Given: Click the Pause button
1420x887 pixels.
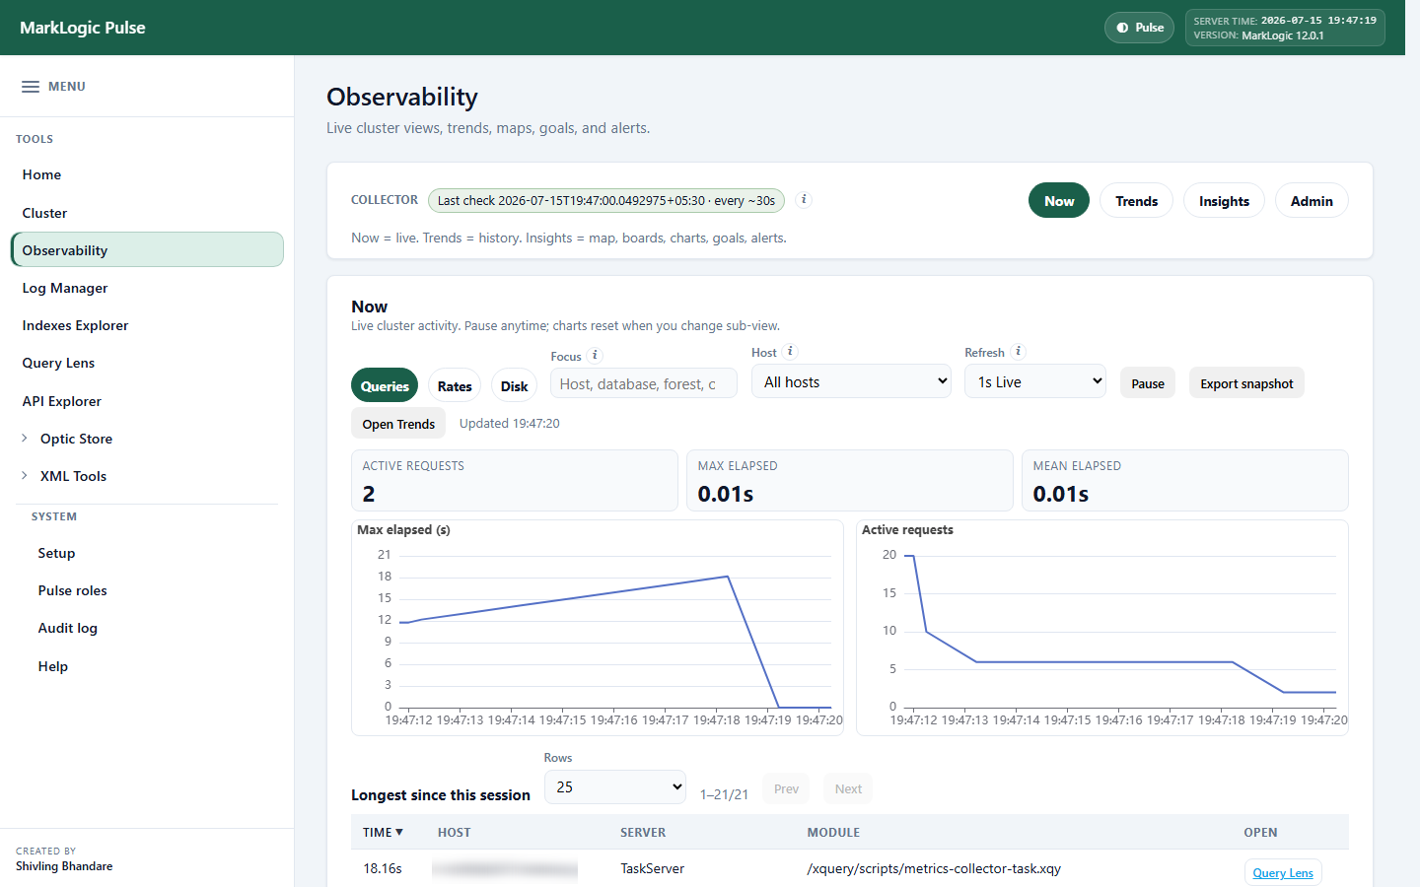Looking at the screenshot, I should [1148, 383].
